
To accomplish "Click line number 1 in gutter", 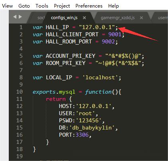I will (21, 27).
